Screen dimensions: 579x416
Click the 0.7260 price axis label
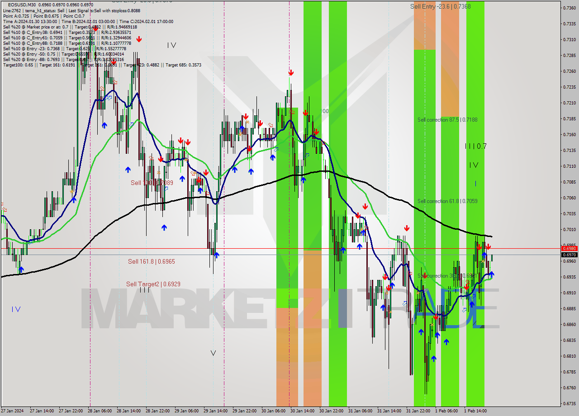pos(569,71)
